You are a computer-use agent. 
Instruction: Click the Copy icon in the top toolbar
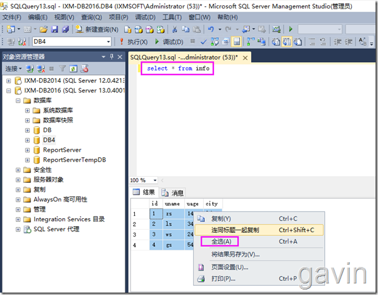[185, 29]
